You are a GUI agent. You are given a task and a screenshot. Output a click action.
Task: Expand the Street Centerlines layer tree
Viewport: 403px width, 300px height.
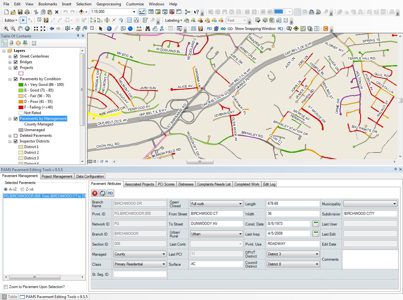point(10,57)
